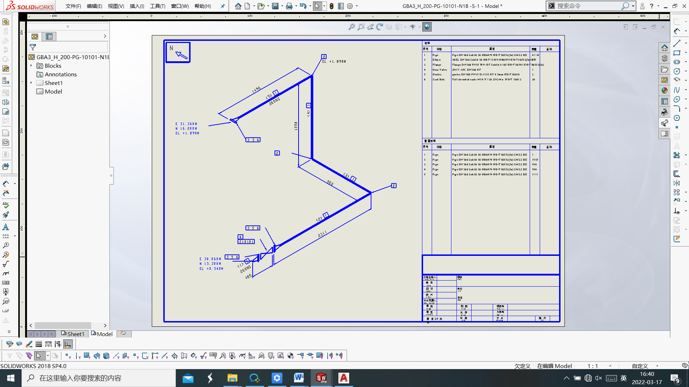Open the Select tool dropdown arrow
Image resolution: width=689 pixels, height=387 pixels.
point(324,6)
